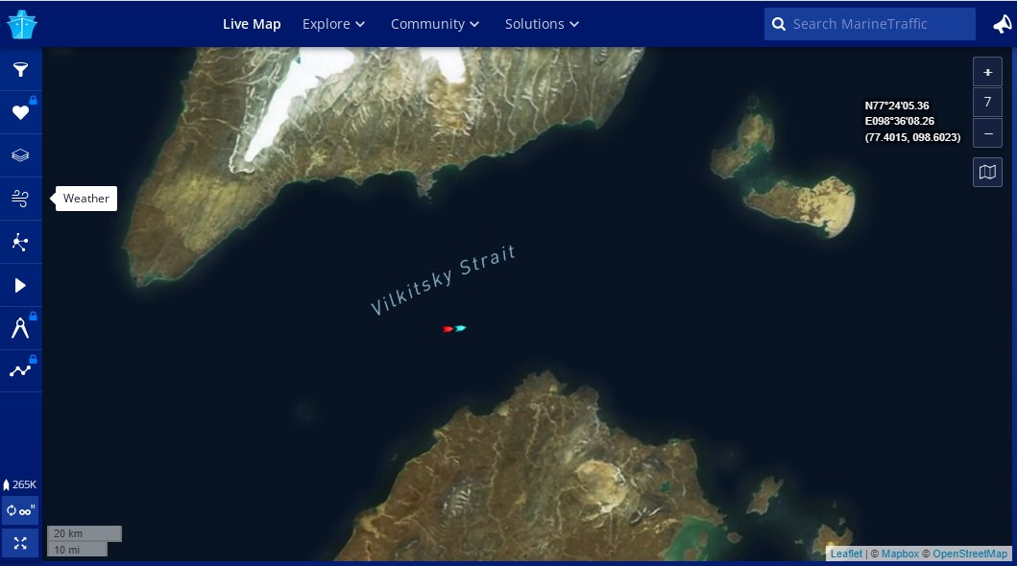The image size is (1017, 566).
Task: Open the Weather wind icon
Action: tap(21, 199)
